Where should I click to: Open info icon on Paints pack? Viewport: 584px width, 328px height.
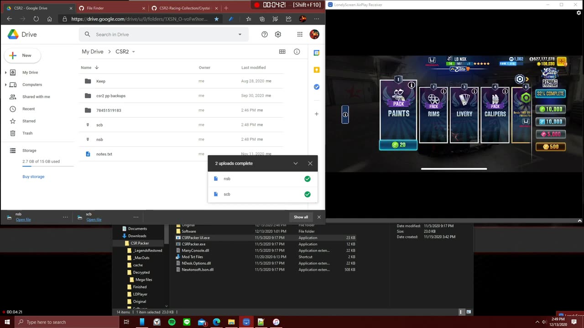pos(411,85)
